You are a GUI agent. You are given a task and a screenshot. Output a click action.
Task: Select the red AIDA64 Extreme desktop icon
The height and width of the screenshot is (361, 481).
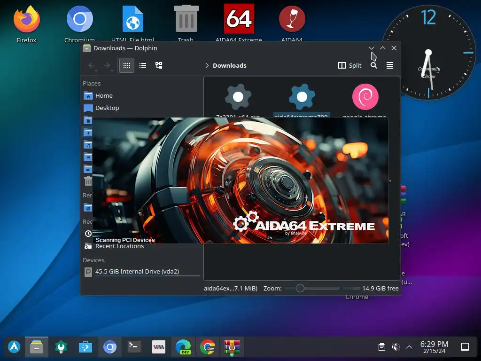(239, 24)
